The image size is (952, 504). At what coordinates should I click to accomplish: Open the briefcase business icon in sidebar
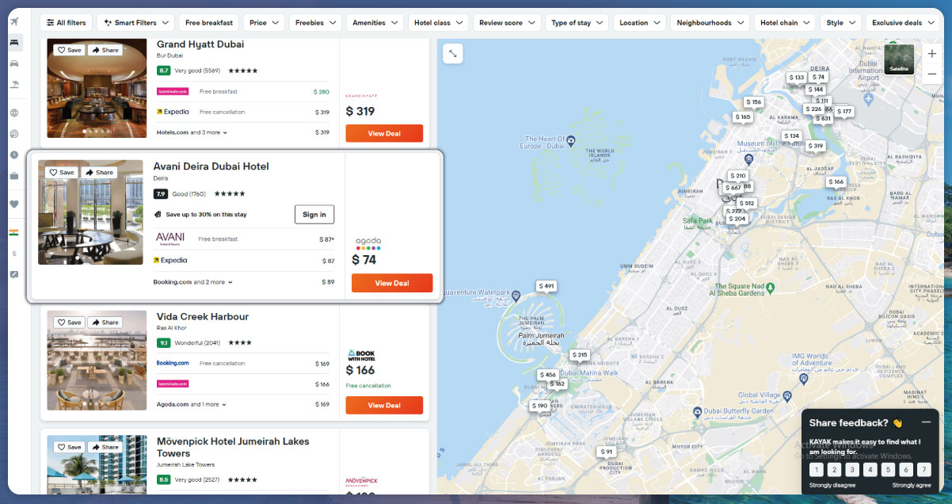click(14, 175)
